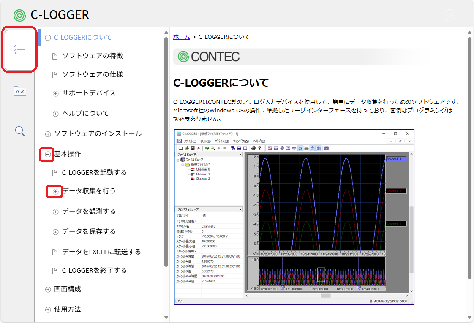
Task: Open the C-LOGGERを終了する topic
Action: tap(94, 270)
